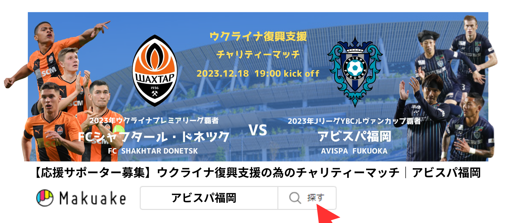Click the Makuake wordmark text
The width and height of the screenshot is (508, 223).
pyautogui.click(x=93, y=198)
